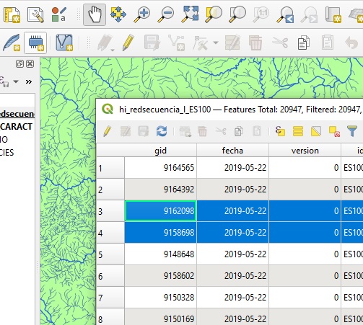Reload the attribute table
The height and width of the screenshot is (325, 363).
[162, 132]
